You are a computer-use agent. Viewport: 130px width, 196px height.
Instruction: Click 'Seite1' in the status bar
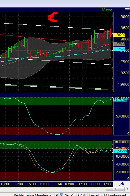coord(69,195)
